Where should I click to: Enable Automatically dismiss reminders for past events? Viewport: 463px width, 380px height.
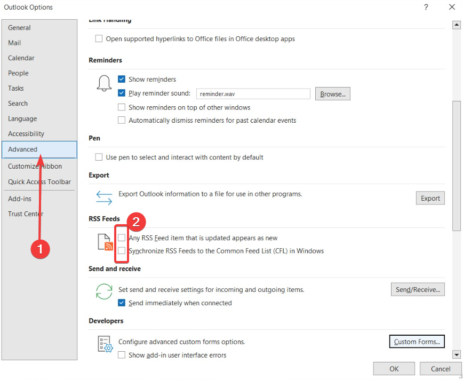[x=122, y=120]
